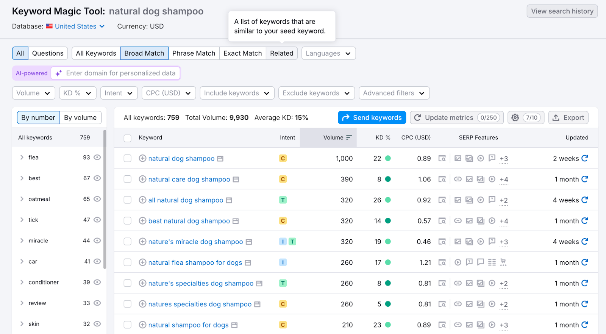The height and width of the screenshot is (334, 606).
Task: Select the Questions tab
Action: pyautogui.click(x=48, y=53)
